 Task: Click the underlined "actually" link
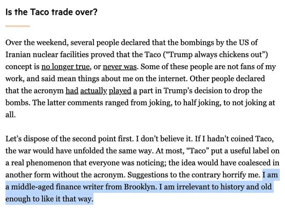(x=93, y=91)
